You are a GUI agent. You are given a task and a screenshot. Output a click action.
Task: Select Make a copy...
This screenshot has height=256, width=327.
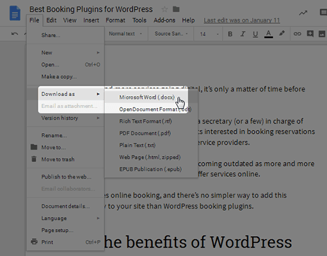click(65, 77)
